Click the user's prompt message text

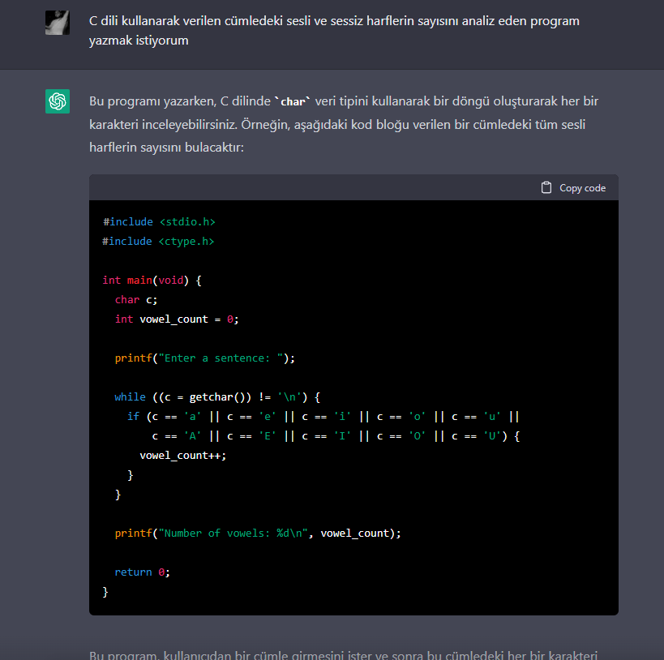334,31
